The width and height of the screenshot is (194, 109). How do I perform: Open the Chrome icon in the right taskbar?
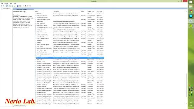tap(191, 12)
